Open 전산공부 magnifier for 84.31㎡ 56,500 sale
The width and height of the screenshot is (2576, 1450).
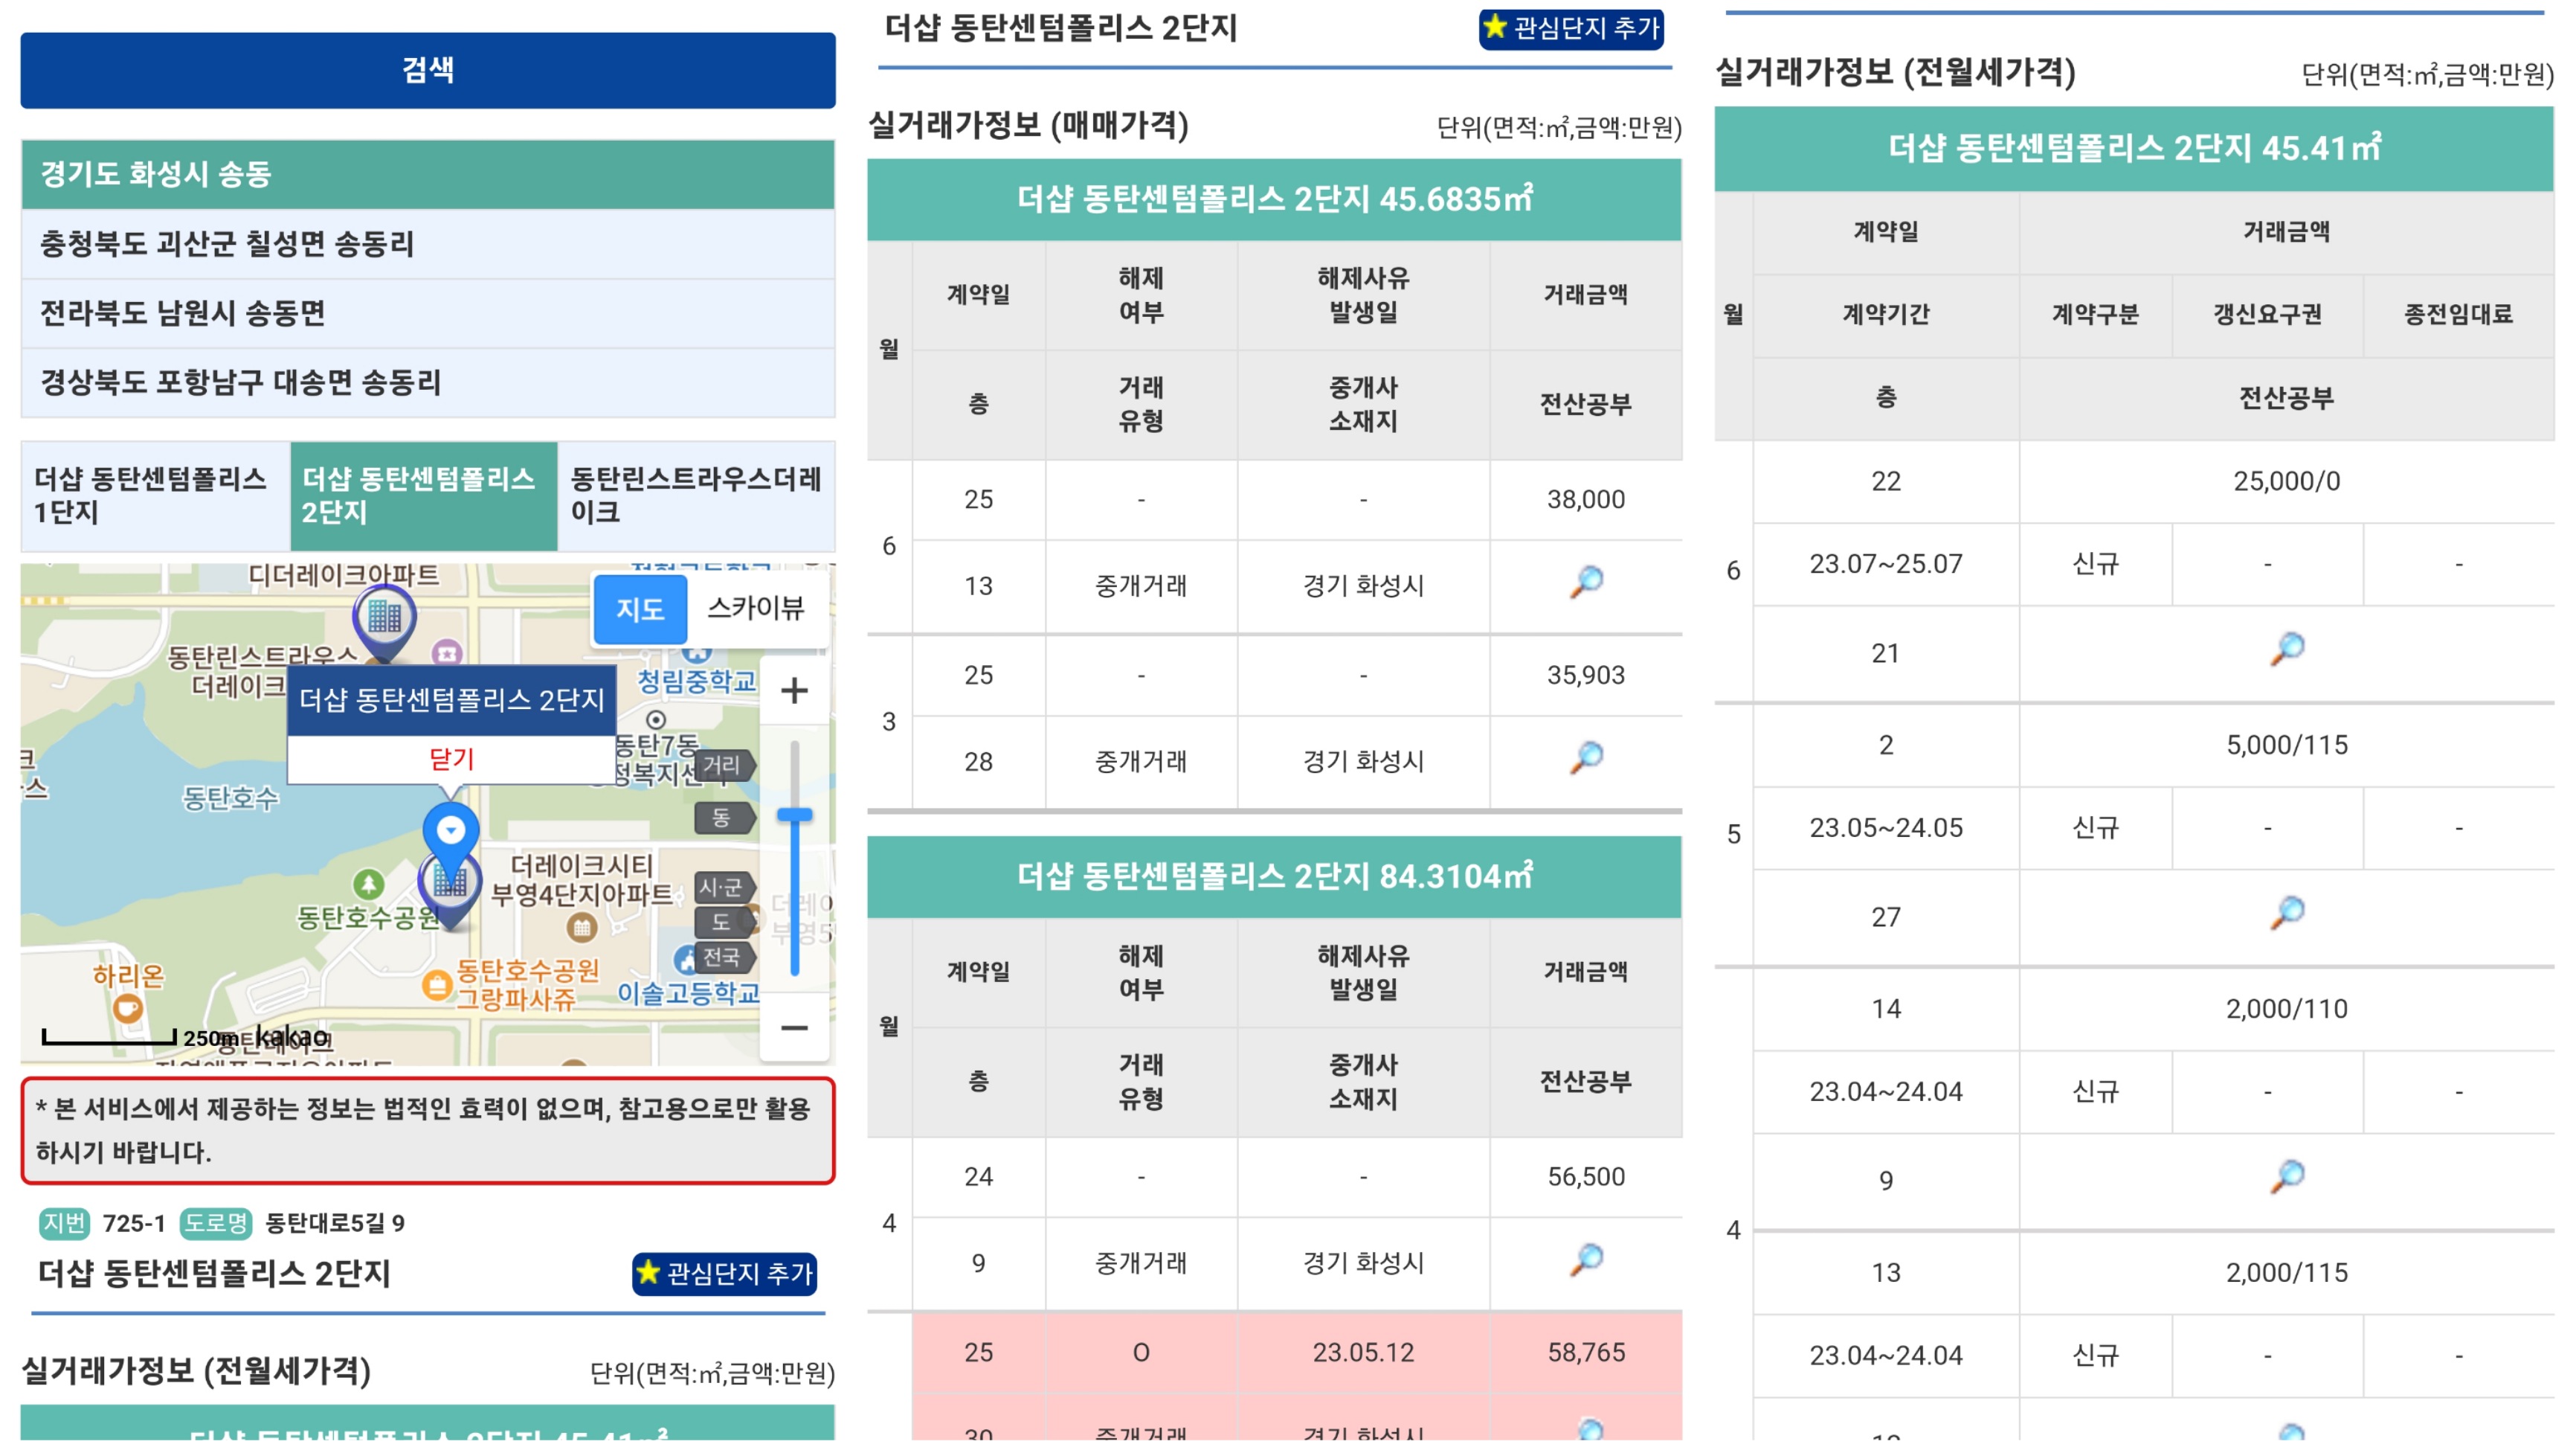coord(1586,1260)
